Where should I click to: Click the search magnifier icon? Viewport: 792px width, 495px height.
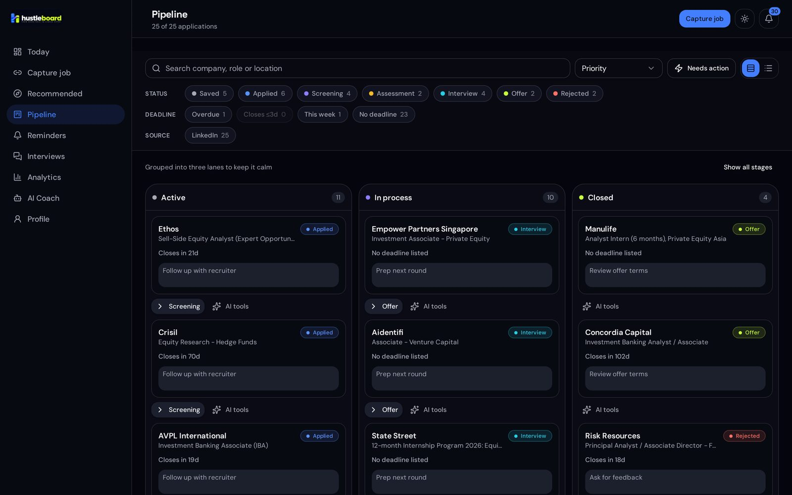(156, 68)
